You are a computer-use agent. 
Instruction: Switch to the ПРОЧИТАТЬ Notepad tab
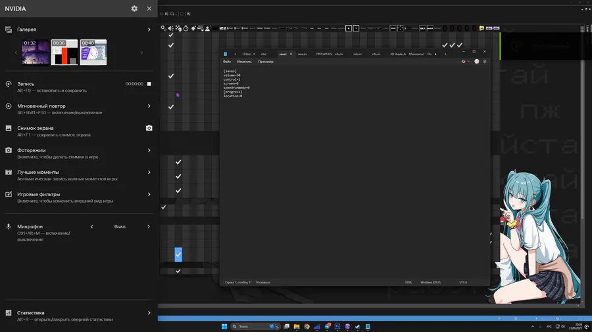click(x=324, y=54)
